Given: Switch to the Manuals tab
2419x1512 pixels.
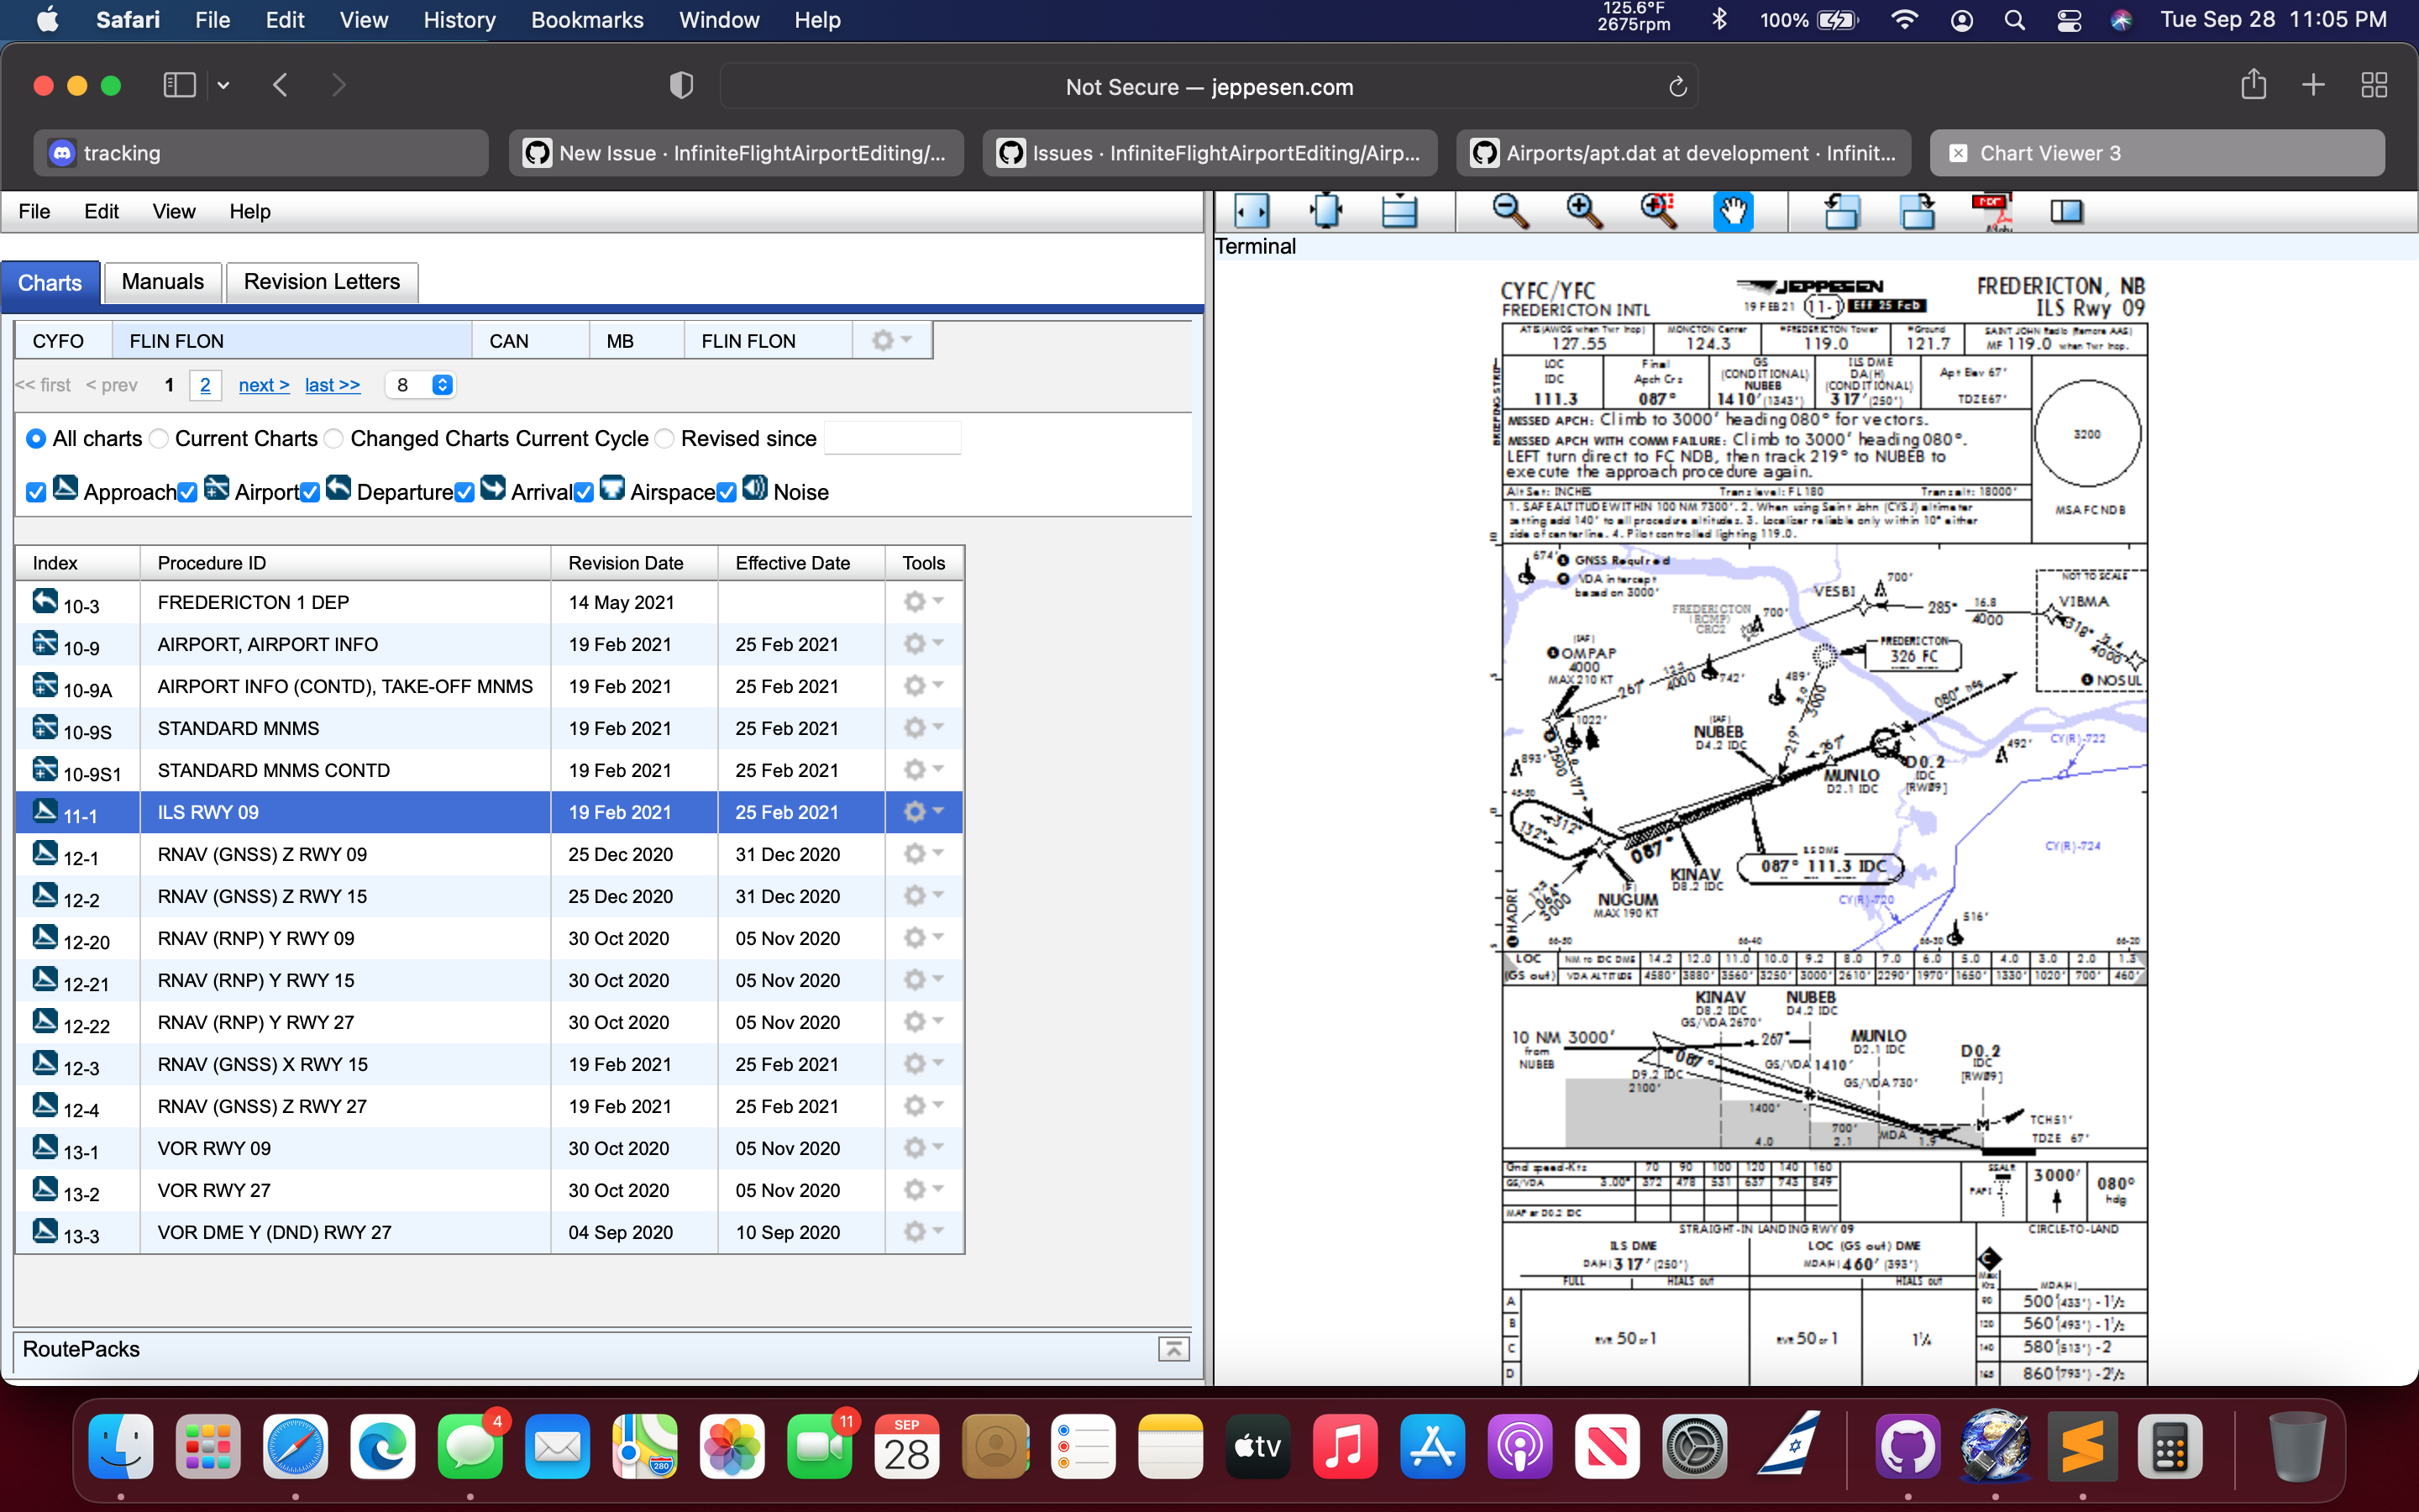Looking at the screenshot, I should pos(162,282).
